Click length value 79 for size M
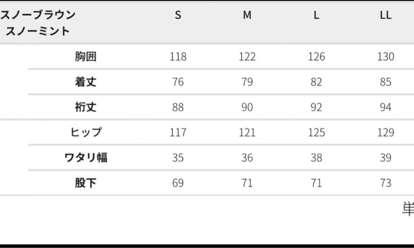The image size is (414, 248). coord(247,82)
